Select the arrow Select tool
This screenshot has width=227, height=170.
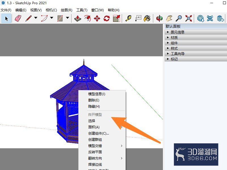[6, 18]
